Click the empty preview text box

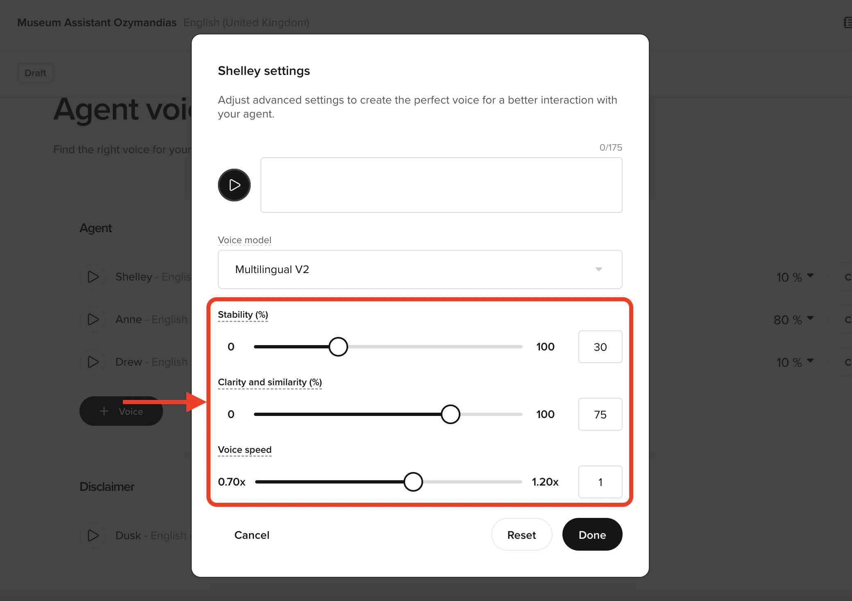pos(441,185)
